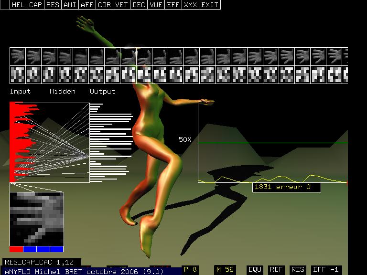Click the first hand image thumbnail
Viewport: 367px width, 275px height.
18,56
